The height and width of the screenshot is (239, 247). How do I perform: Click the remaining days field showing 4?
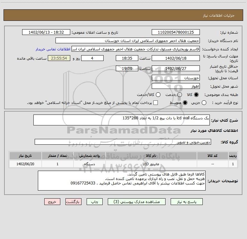point(92,58)
